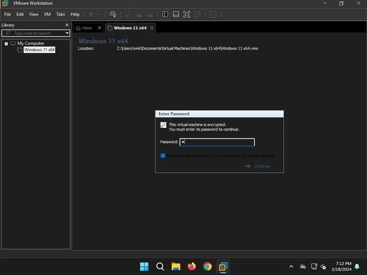Click Send Ctrl+Alt+Del toolbar icon
Screen dimensions: 367x275
click(113, 14)
